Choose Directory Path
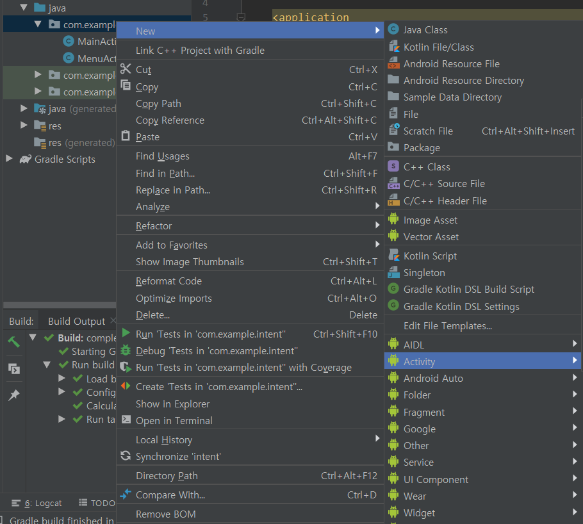This screenshot has width=583, height=524. 250,476
